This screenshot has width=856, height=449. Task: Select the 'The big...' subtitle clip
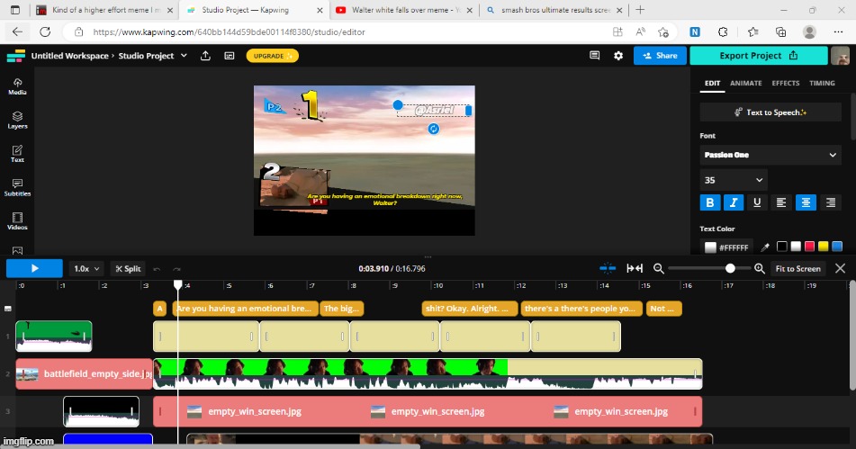(342, 309)
